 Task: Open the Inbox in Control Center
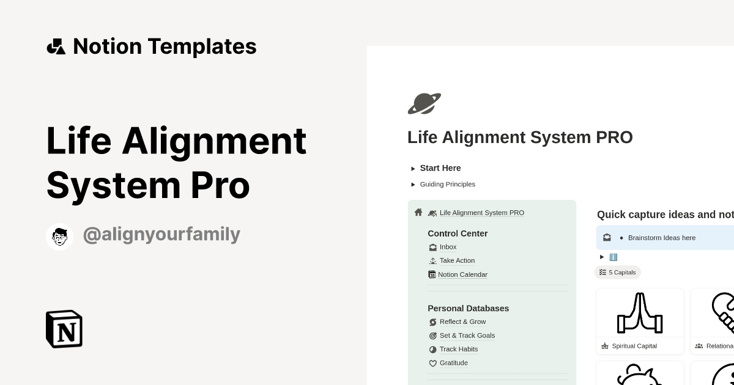pos(448,247)
